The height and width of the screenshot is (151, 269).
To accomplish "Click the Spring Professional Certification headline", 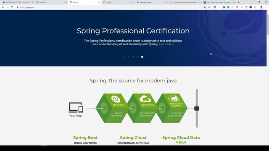I will click(133, 31).
